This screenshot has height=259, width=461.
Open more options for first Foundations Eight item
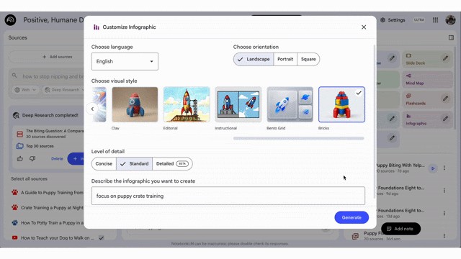444,191
